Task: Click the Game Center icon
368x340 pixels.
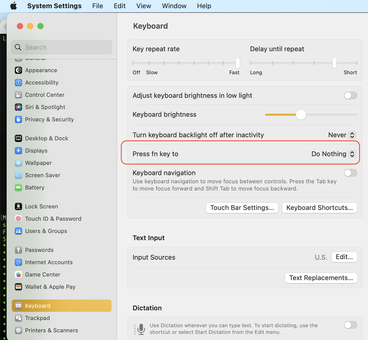Action: tap(18, 274)
